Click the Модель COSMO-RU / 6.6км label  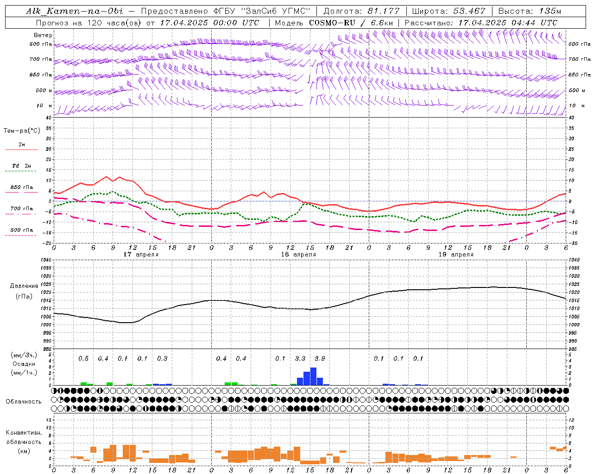click(x=334, y=23)
